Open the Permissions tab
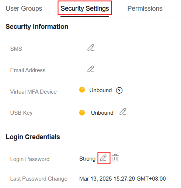The width and height of the screenshot is (181, 188). pos(145,9)
